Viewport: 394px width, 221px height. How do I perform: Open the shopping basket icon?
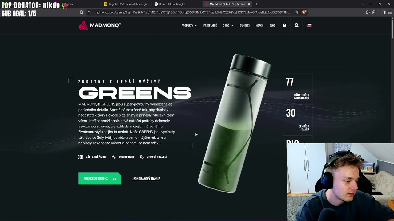(284, 25)
